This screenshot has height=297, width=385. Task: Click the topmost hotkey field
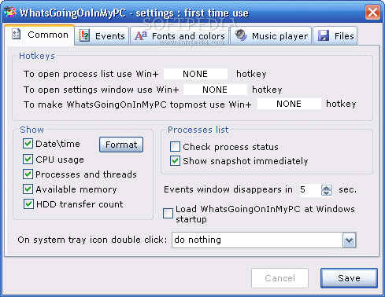click(289, 104)
